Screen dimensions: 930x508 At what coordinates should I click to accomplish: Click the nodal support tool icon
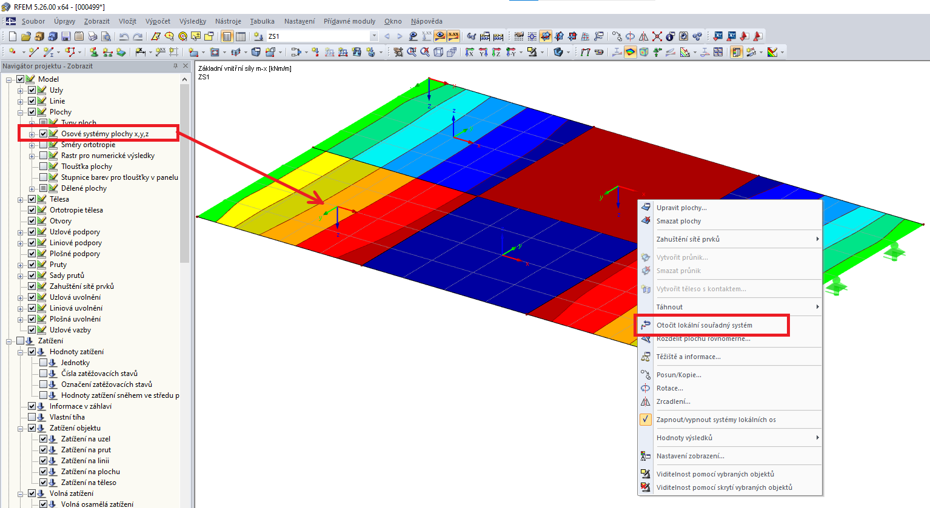94,52
